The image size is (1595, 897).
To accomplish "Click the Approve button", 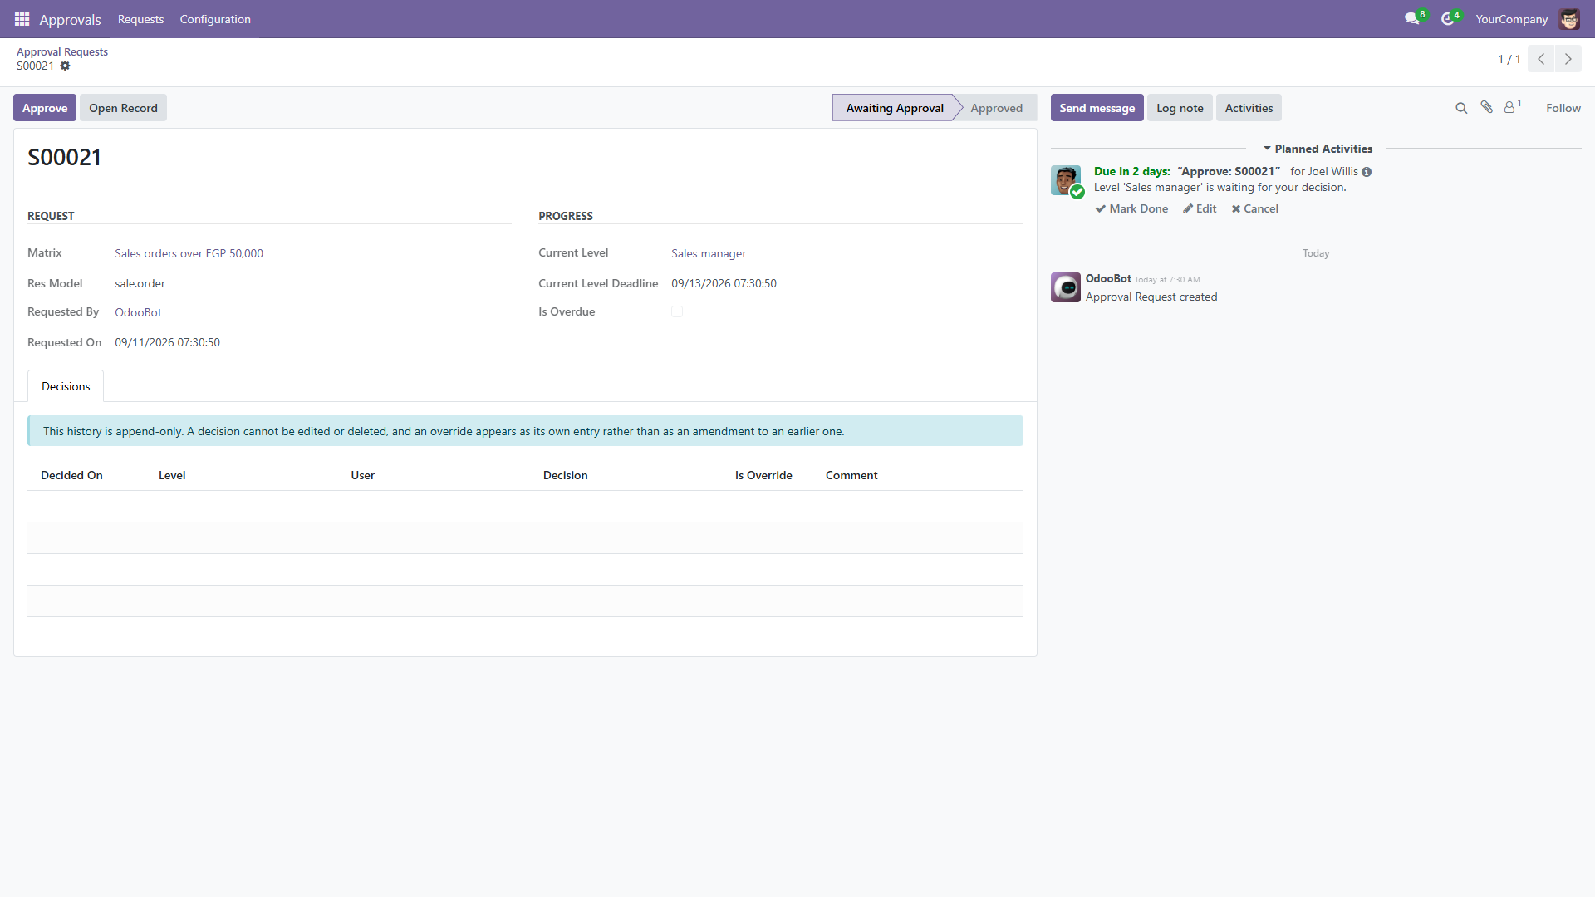I will 45,108.
